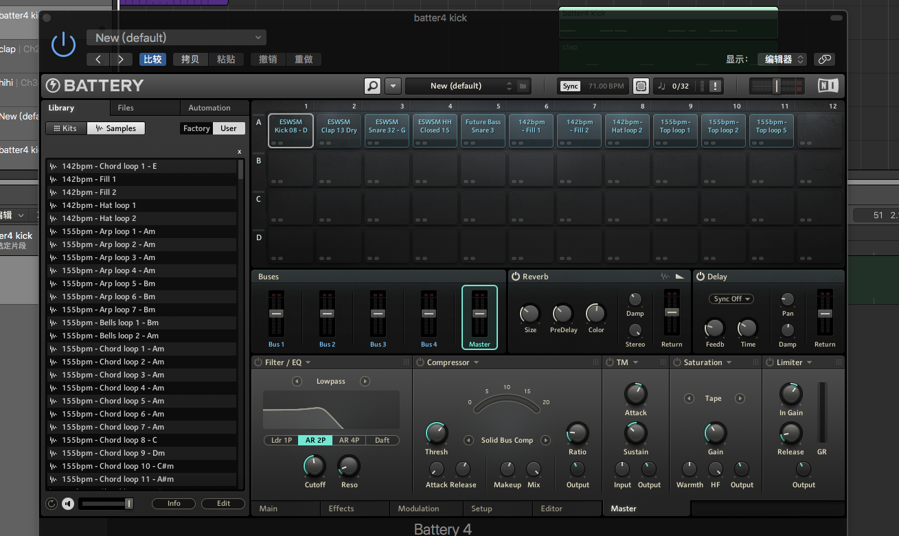
Task: Select the Samples view button
Action: click(x=115, y=128)
